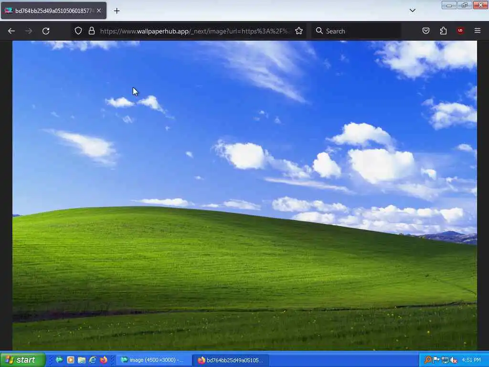
Task: Open the folder quick launch icon
Action: (81, 360)
